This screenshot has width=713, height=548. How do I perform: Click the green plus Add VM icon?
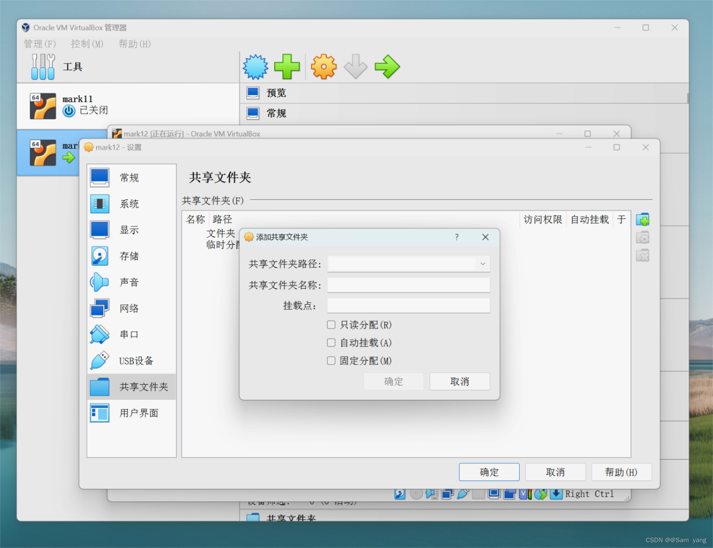pos(287,67)
